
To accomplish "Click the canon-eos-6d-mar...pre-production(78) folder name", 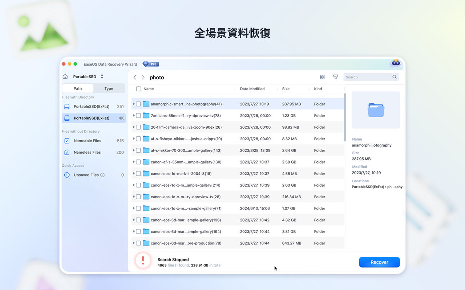I will (x=186, y=243).
